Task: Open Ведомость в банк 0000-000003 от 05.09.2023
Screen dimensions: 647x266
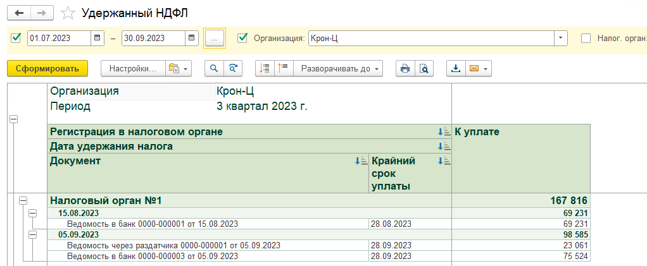Action: coord(153,256)
